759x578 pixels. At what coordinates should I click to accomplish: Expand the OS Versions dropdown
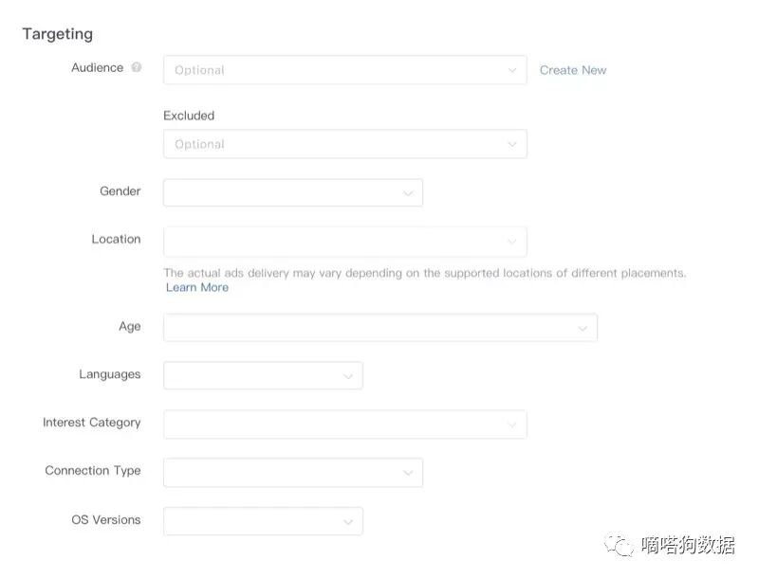264,521
